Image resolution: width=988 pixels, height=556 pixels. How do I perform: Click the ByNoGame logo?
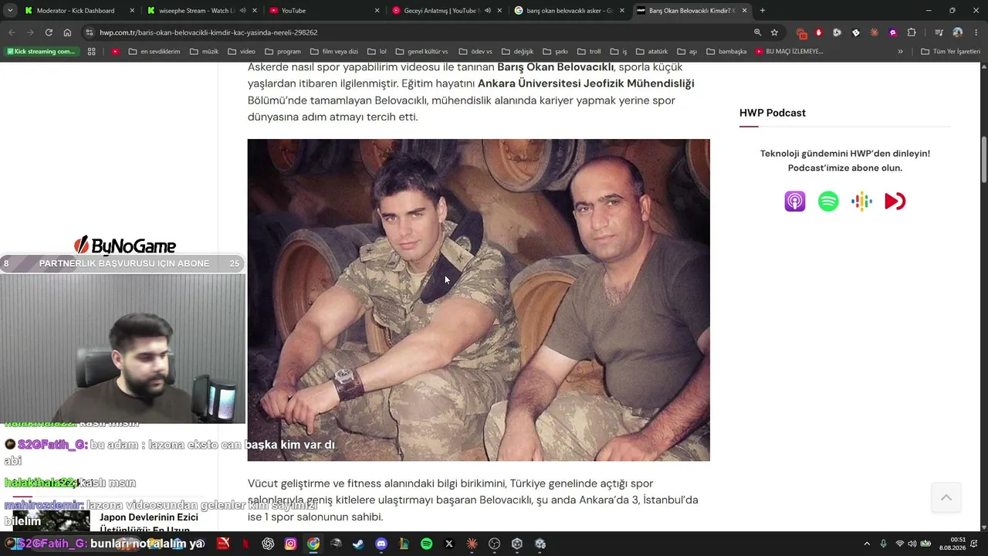[x=124, y=246]
